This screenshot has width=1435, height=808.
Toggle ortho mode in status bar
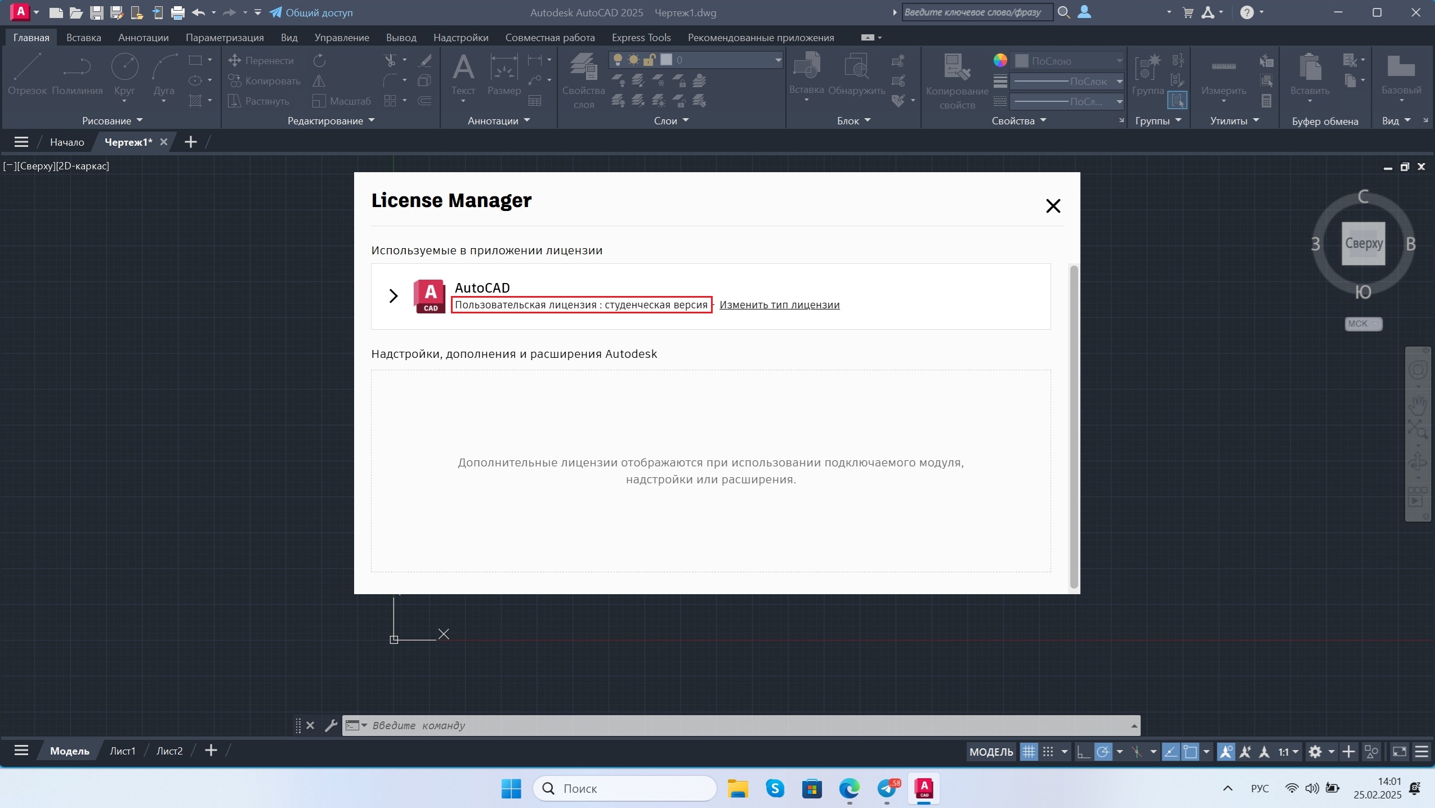coord(1083,752)
